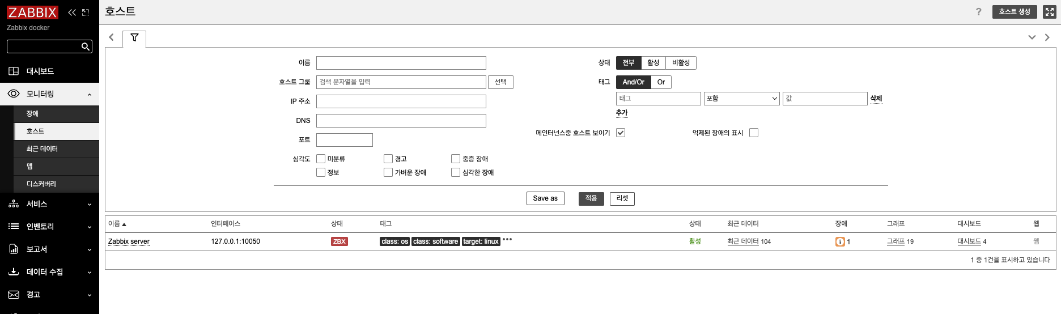Image resolution: width=1061 pixels, height=314 pixels.
Task: Expand the 보고서 menu section
Action: tap(49, 249)
